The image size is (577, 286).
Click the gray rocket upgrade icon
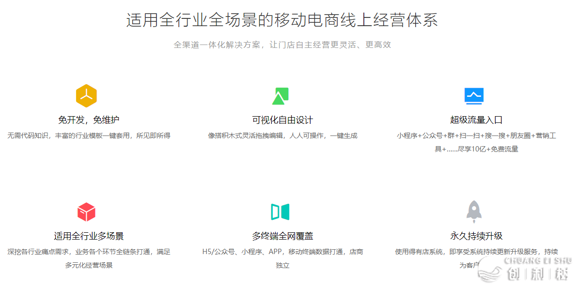[474, 211]
